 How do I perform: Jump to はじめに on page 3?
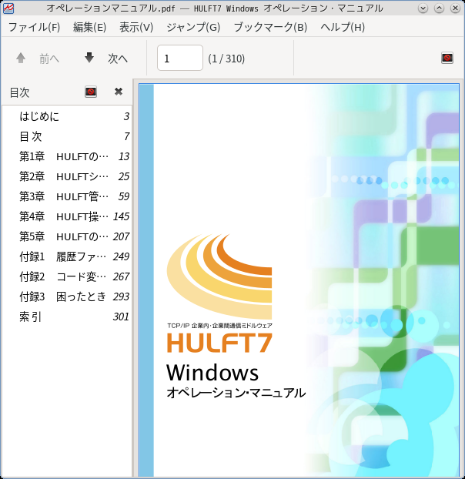click(67, 116)
